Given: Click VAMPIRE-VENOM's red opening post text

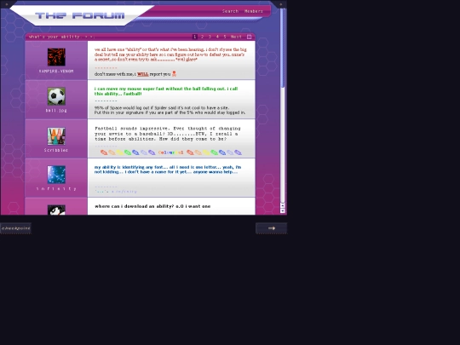Looking at the screenshot, I should tap(170, 55).
